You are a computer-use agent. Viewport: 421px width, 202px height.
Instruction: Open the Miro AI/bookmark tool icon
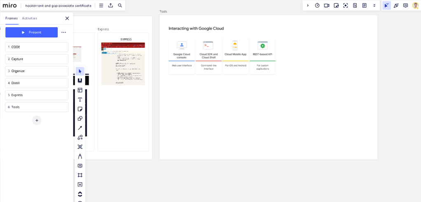tap(80, 80)
